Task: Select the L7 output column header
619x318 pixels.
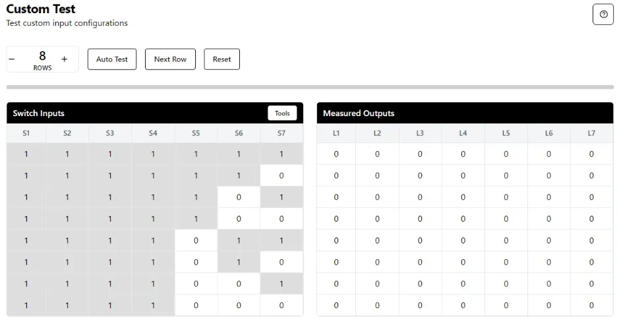Action: [591, 133]
